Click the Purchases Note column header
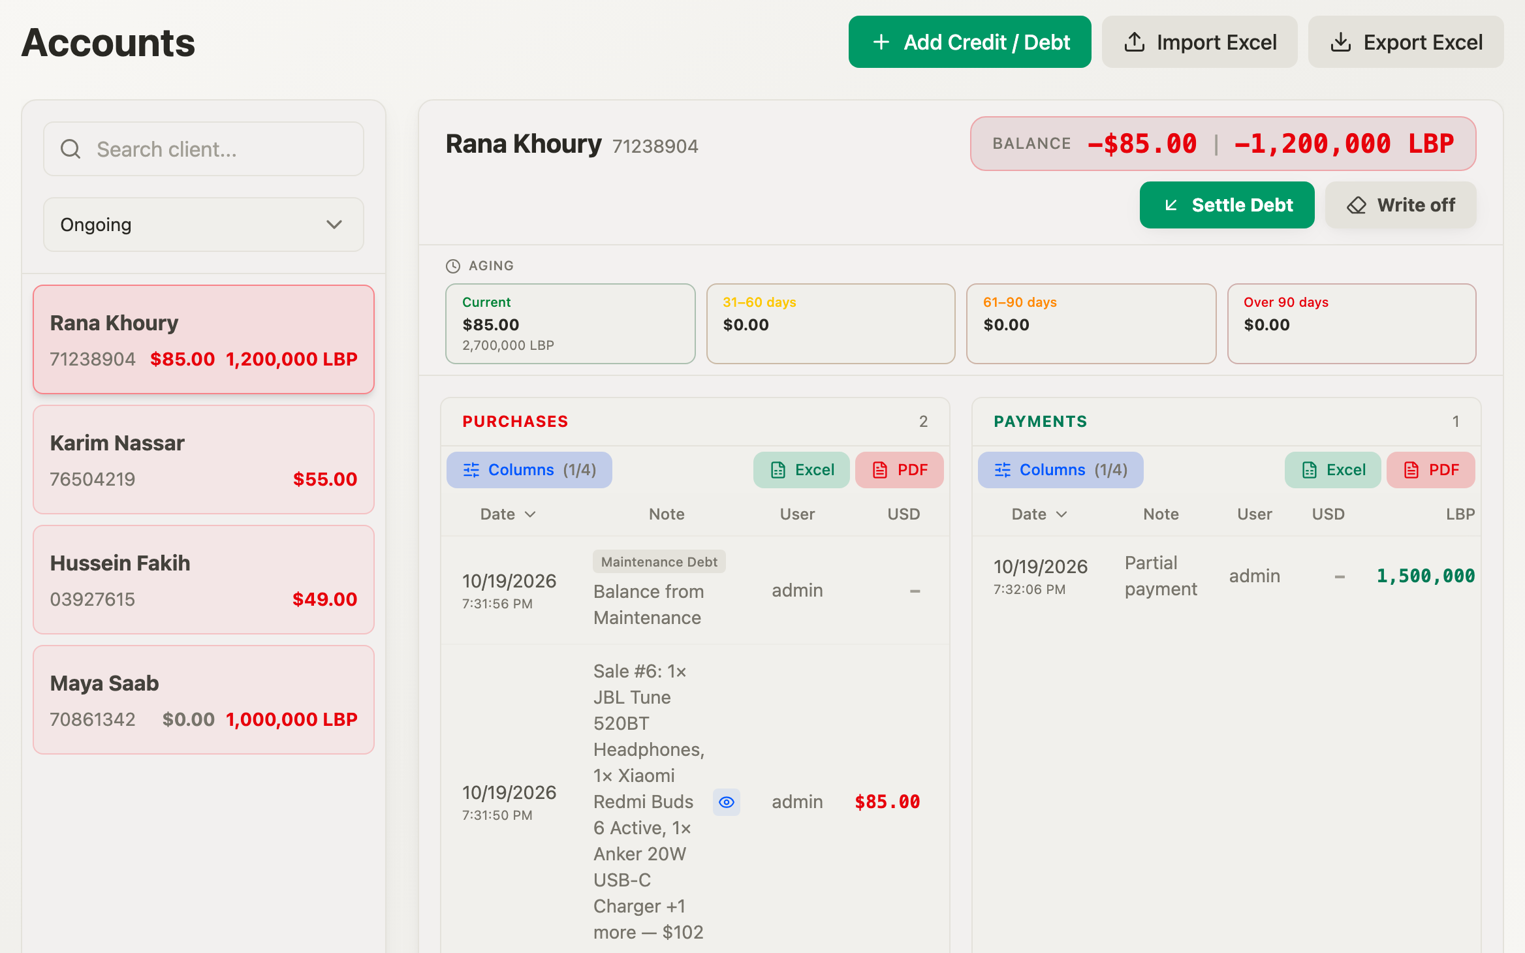Viewport: 1525px width, 953px height. (x=667, y=514)
